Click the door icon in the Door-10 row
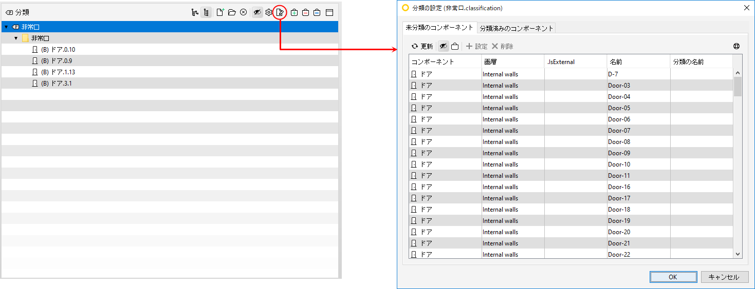 click(414, 164)
